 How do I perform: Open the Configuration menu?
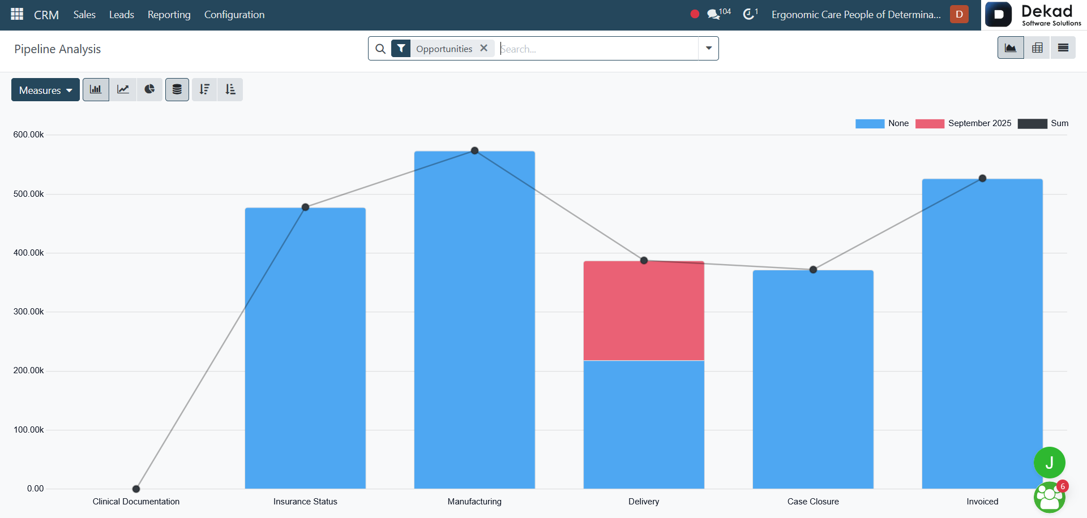pos(234,15)
